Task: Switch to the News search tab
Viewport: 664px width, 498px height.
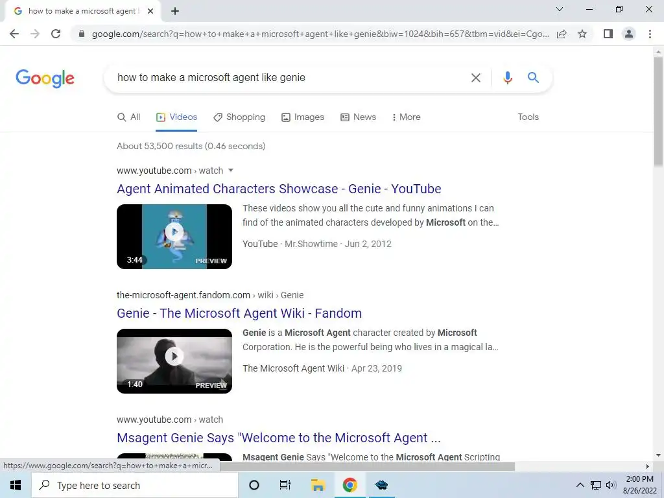Action: (358, 117)
